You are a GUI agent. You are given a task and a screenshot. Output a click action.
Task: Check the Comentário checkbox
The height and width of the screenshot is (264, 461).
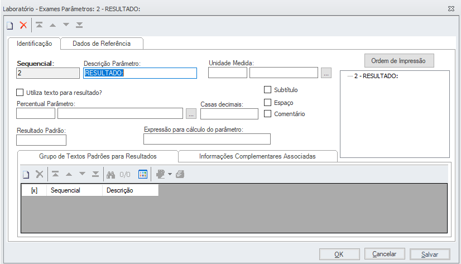point(267,113)
